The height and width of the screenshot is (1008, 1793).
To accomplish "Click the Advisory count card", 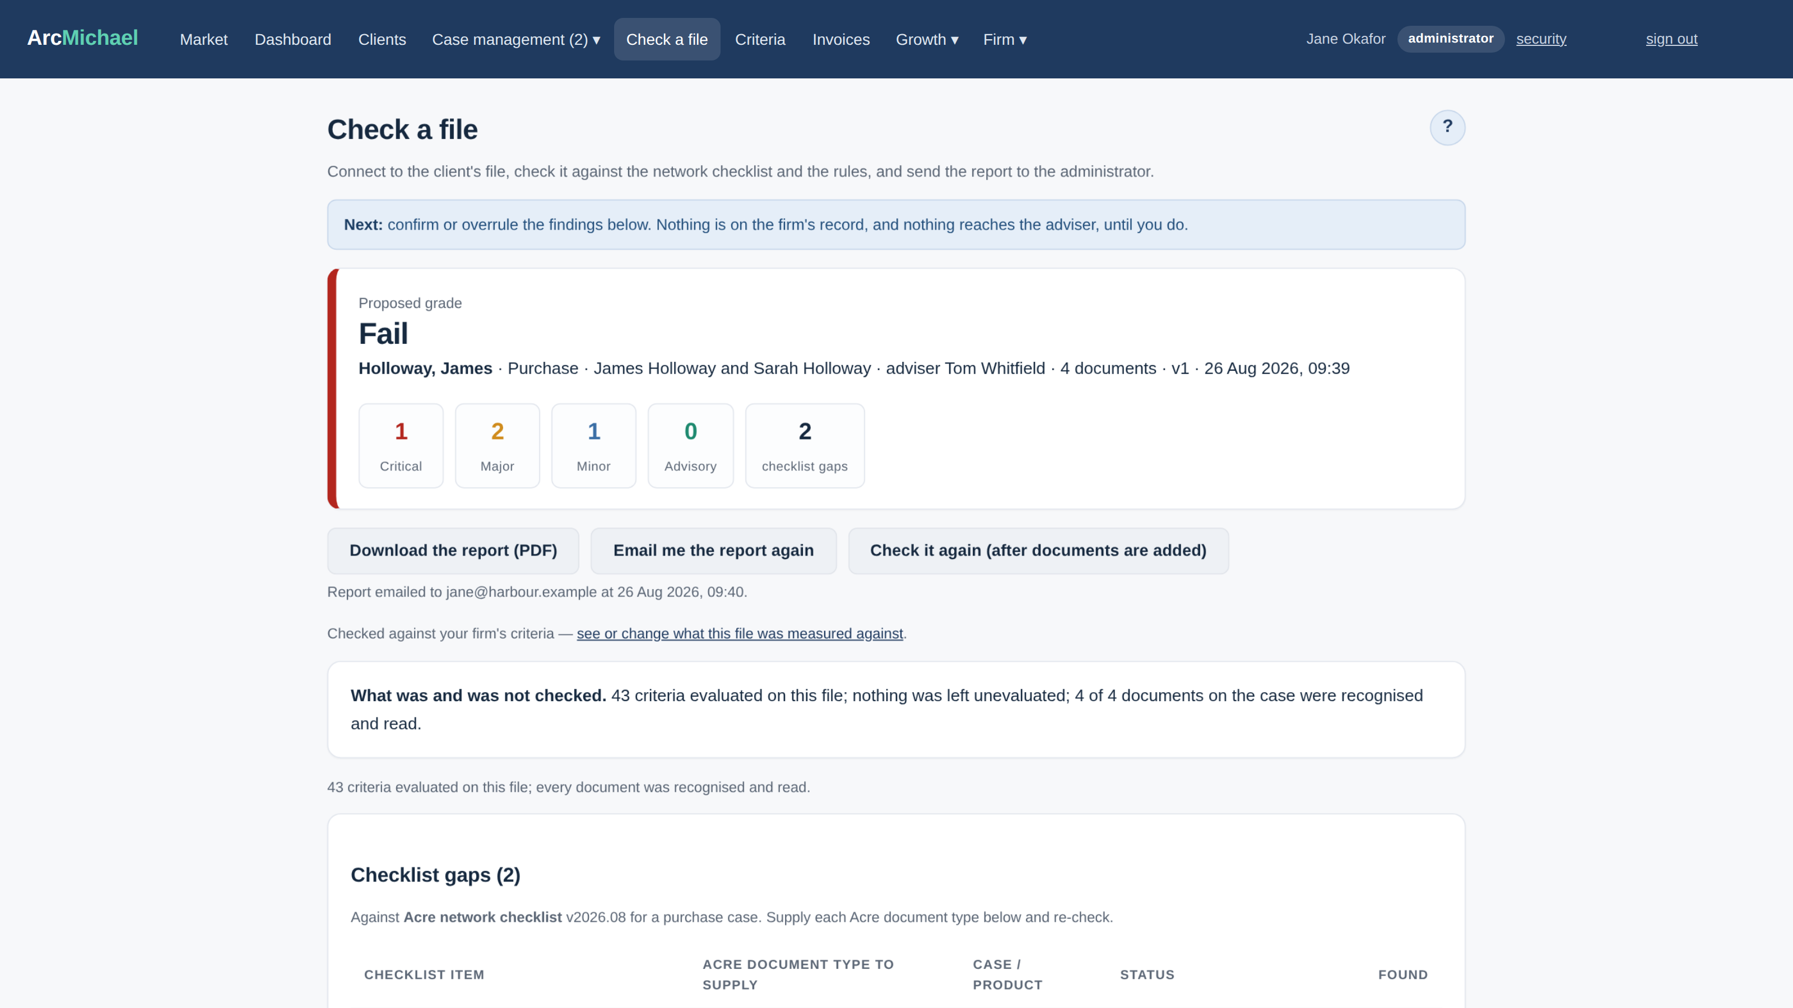I will 690,445.
